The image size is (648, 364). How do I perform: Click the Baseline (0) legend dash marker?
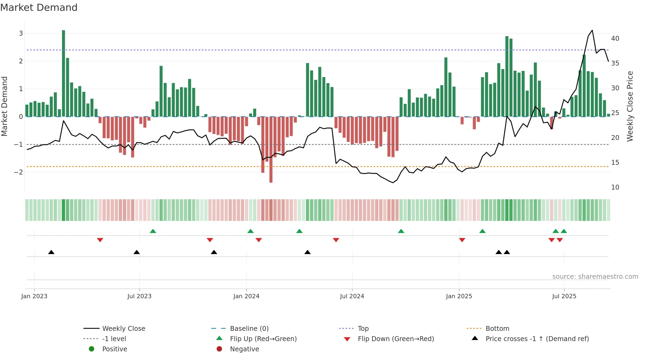click(x=218, y=328)
